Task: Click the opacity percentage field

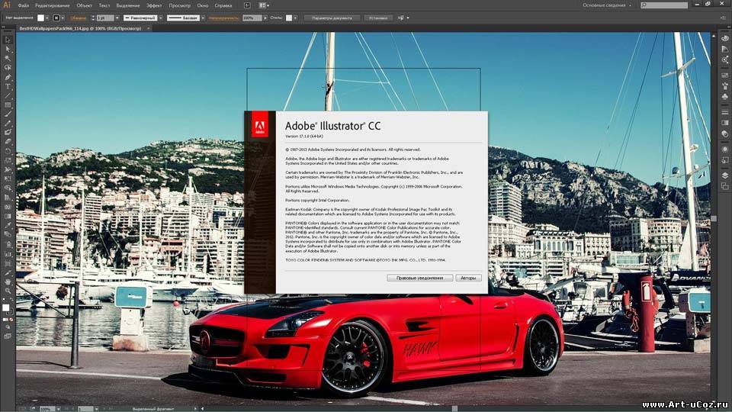Action: point(252,18)
